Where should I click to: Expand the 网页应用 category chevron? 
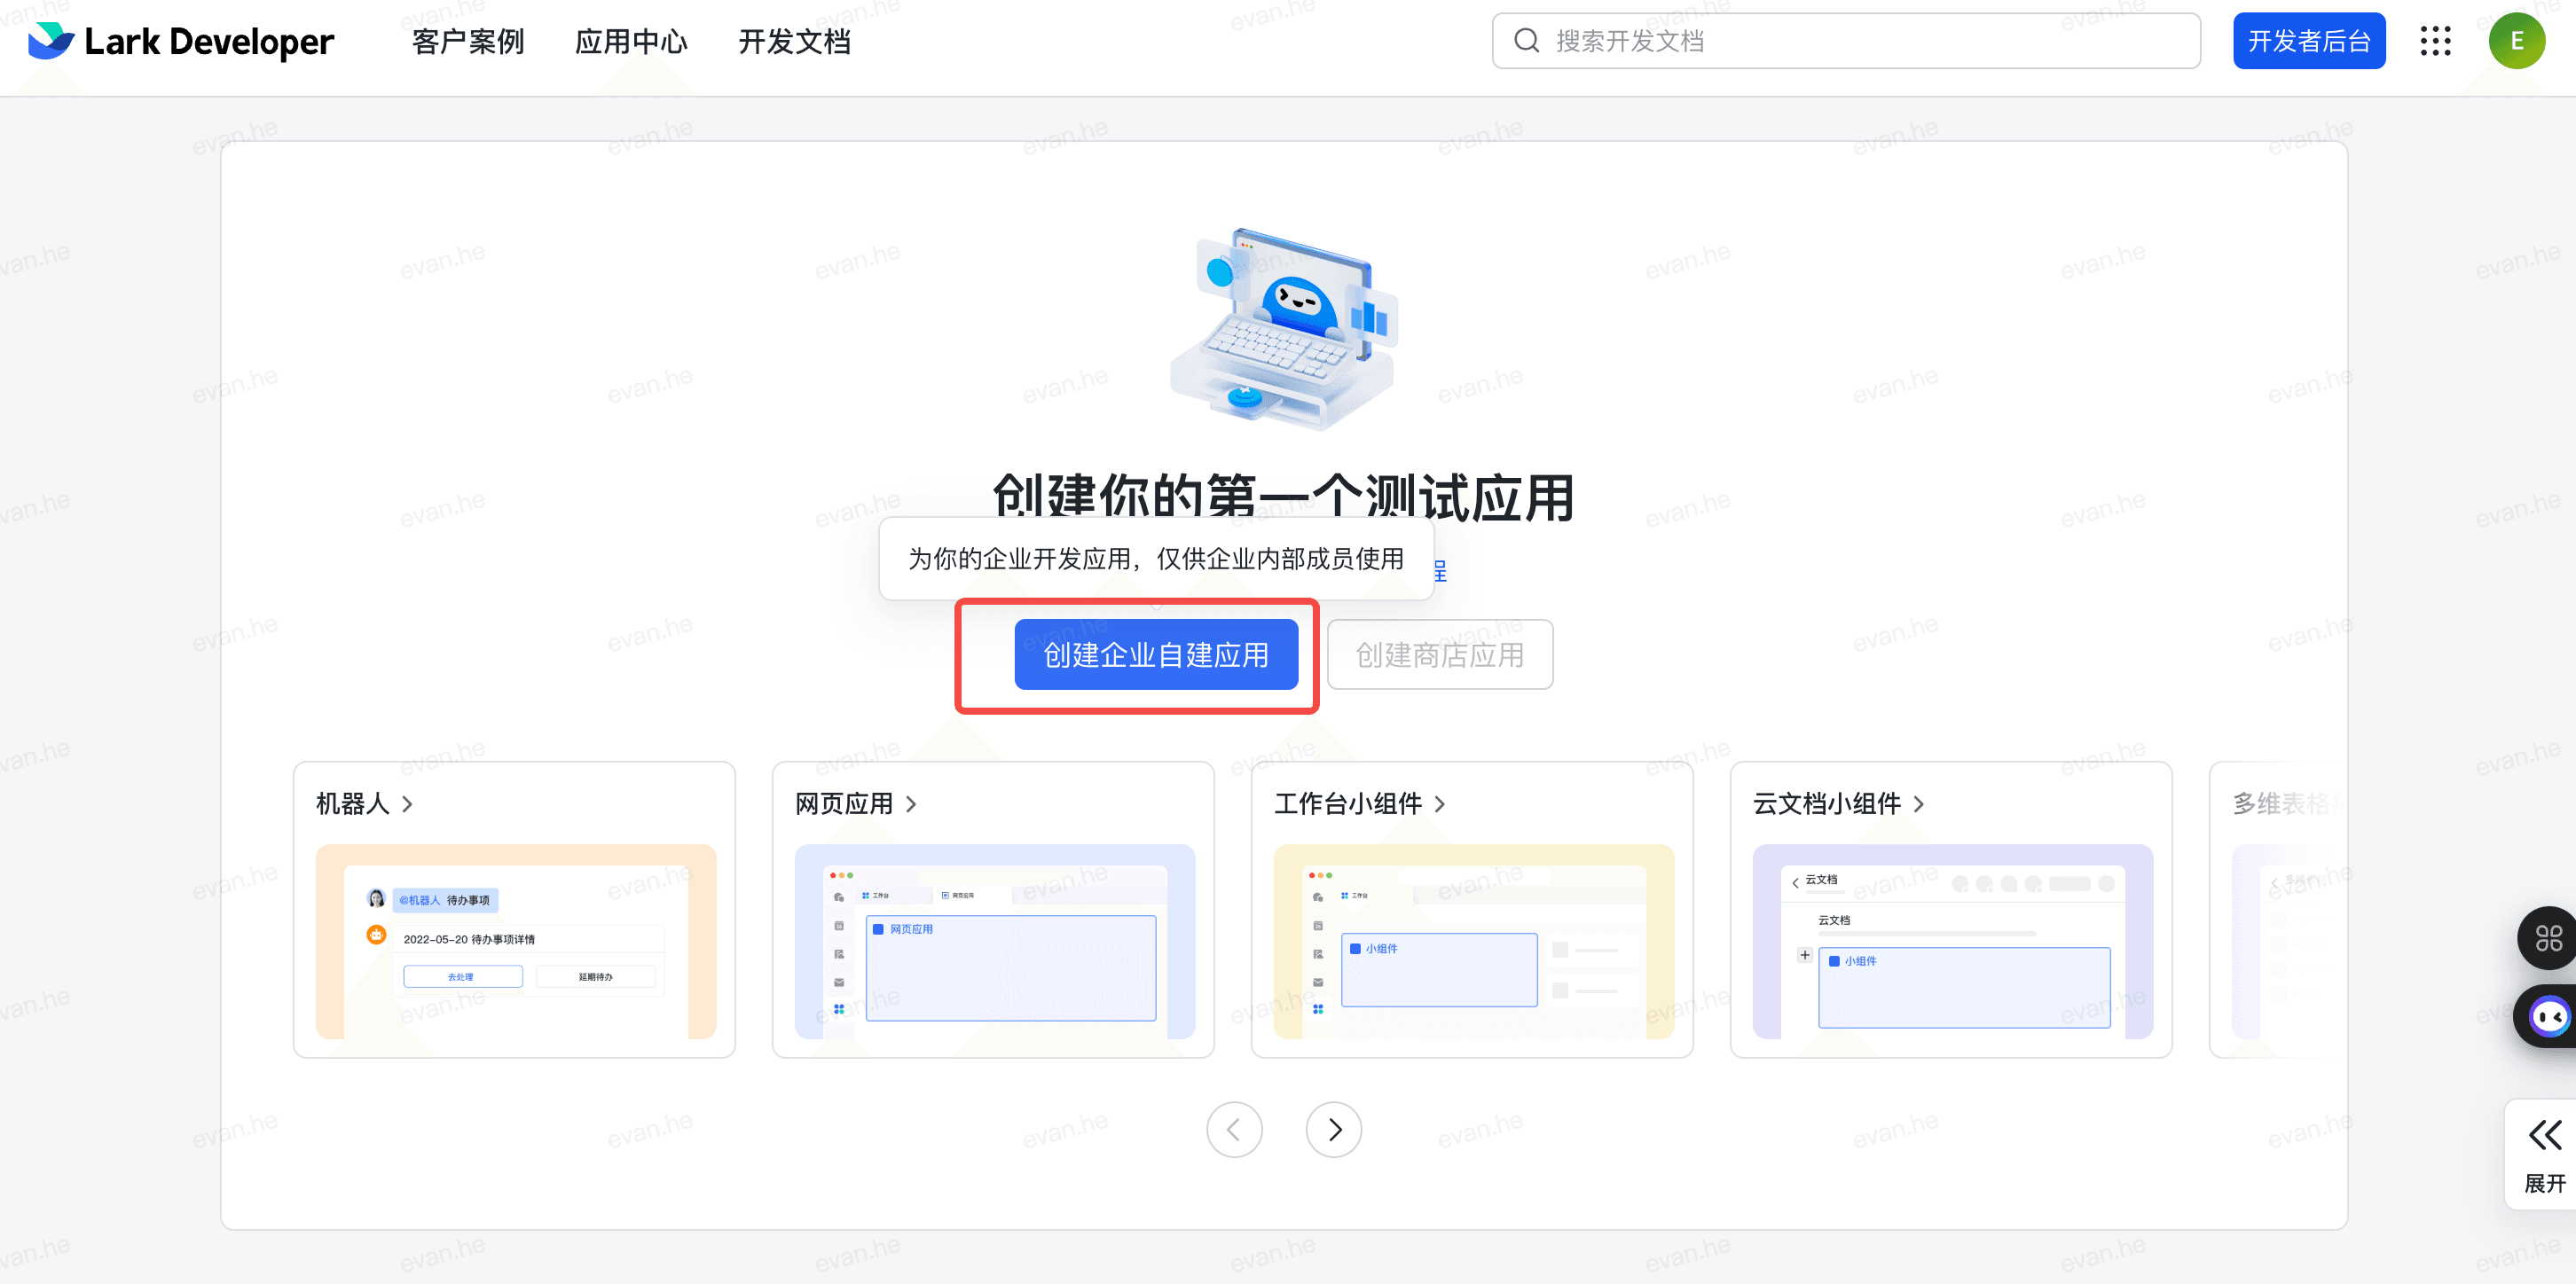point(911,804)
